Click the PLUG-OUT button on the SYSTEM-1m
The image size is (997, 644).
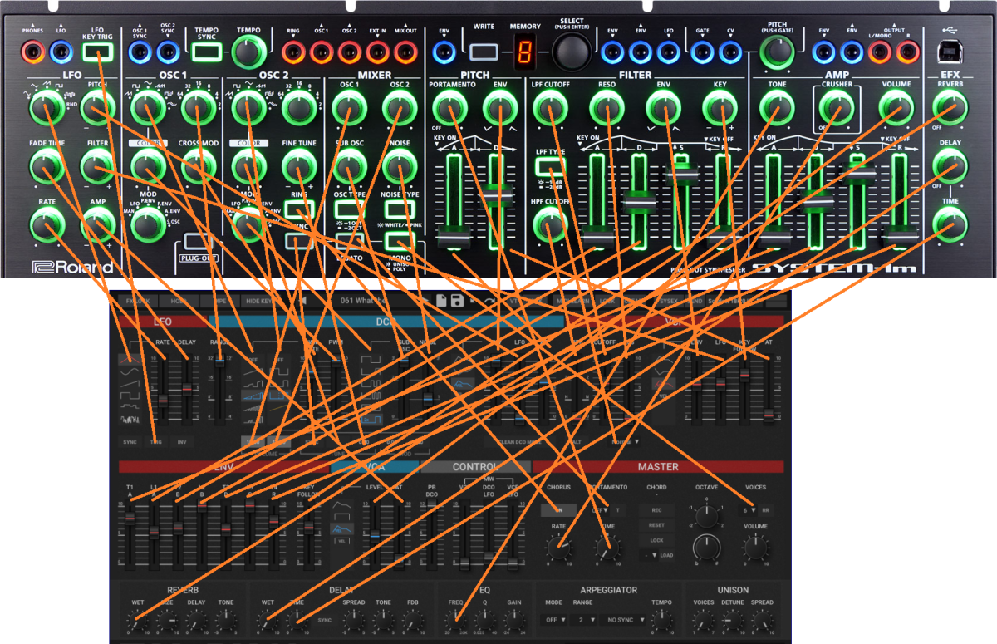tap(198, 243)
